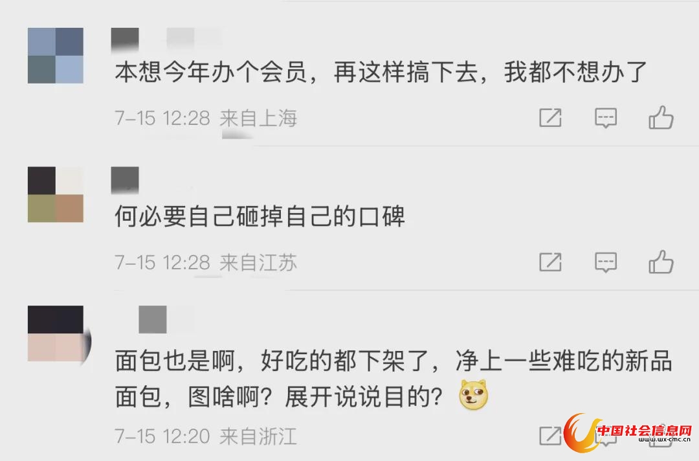The width and height of the screenshot is (699, 461).
Task: Click timestamp 7-15 12:28 来自上海
Action: click(x=206, y=118)
